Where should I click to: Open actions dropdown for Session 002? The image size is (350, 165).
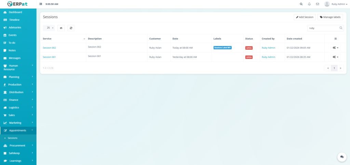[x=335, y=48]
